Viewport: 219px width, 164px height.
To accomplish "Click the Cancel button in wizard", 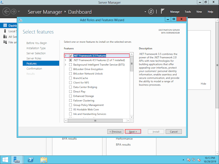I will pyautogui.click(x=173, y=132).
